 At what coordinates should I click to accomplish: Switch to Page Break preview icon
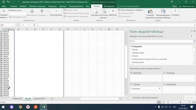click(x=168, y=102)
